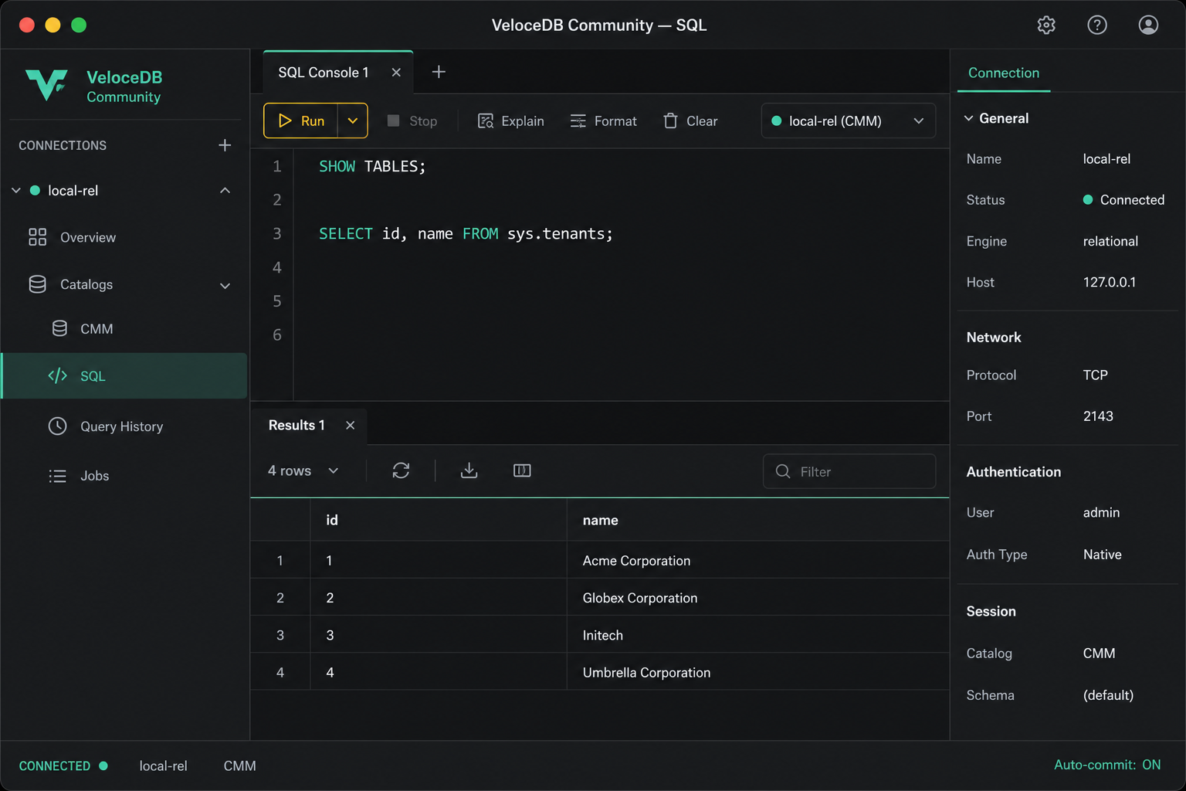This screenshot has width=1186, height=791.
Task: Click the Filter input field
Action: [x=849, y=471]
